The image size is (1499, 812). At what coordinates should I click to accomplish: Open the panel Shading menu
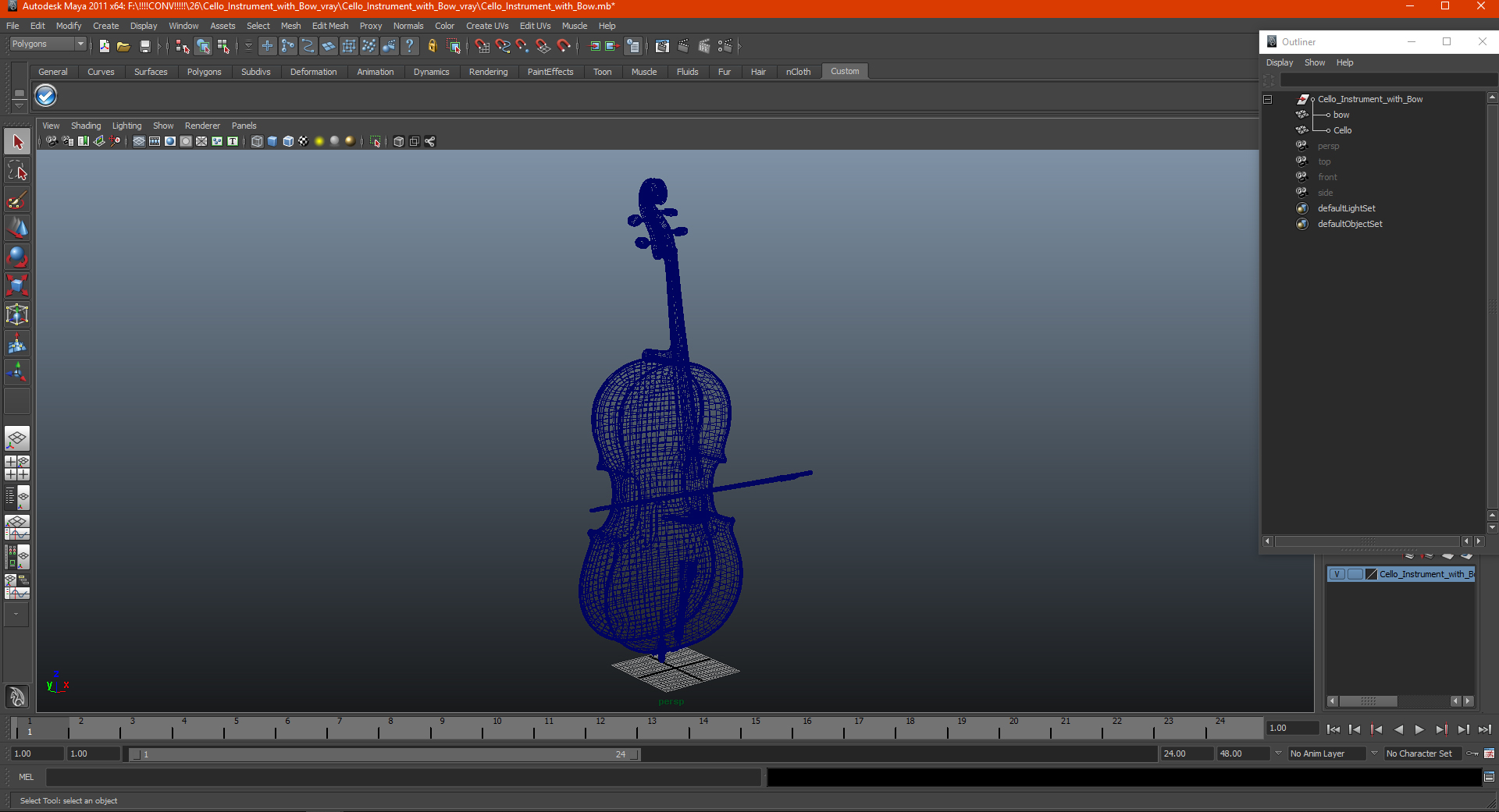(86, 126)
